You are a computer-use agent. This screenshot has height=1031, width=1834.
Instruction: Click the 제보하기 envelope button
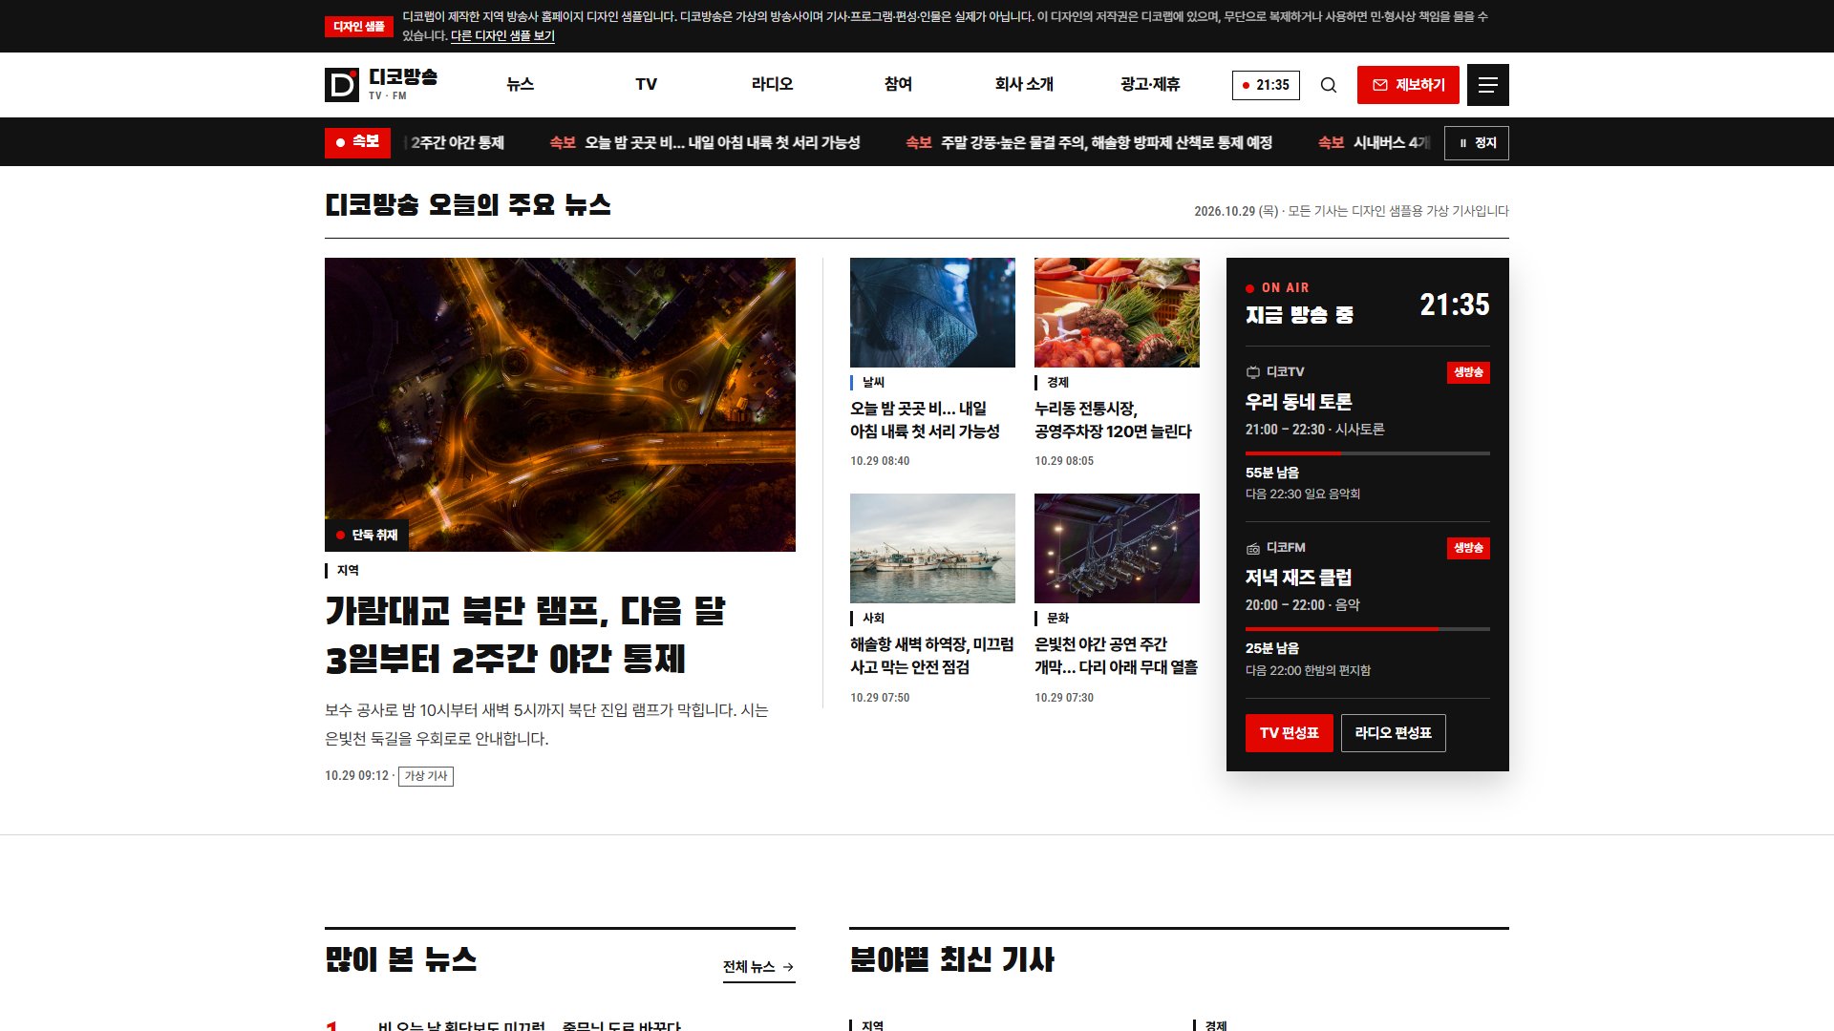[1408, 85]
